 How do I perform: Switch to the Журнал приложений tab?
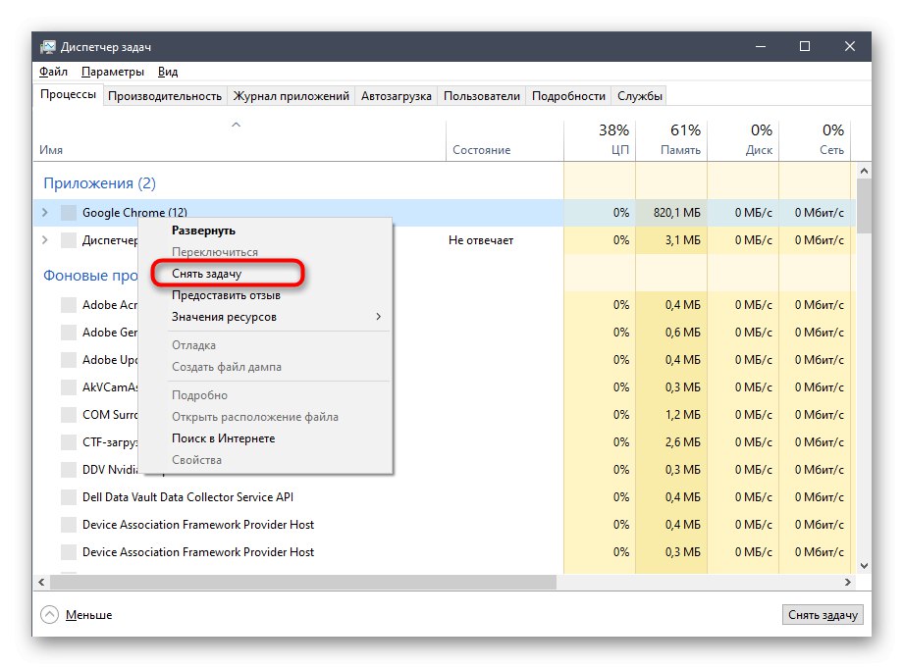[x=291, y=96]
